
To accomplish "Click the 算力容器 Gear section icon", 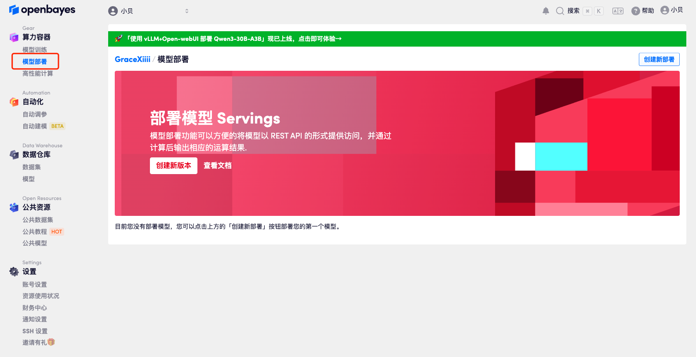I will click(14, 37).
